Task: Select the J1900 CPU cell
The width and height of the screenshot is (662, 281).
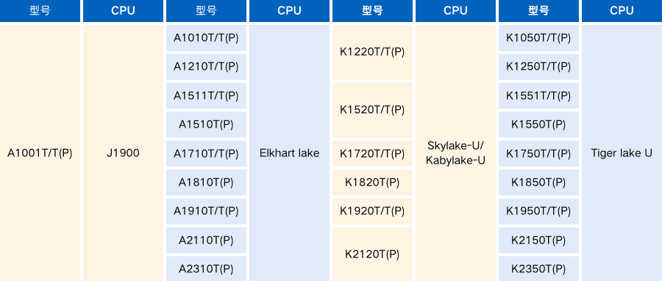Action: [x=123, y=153]
